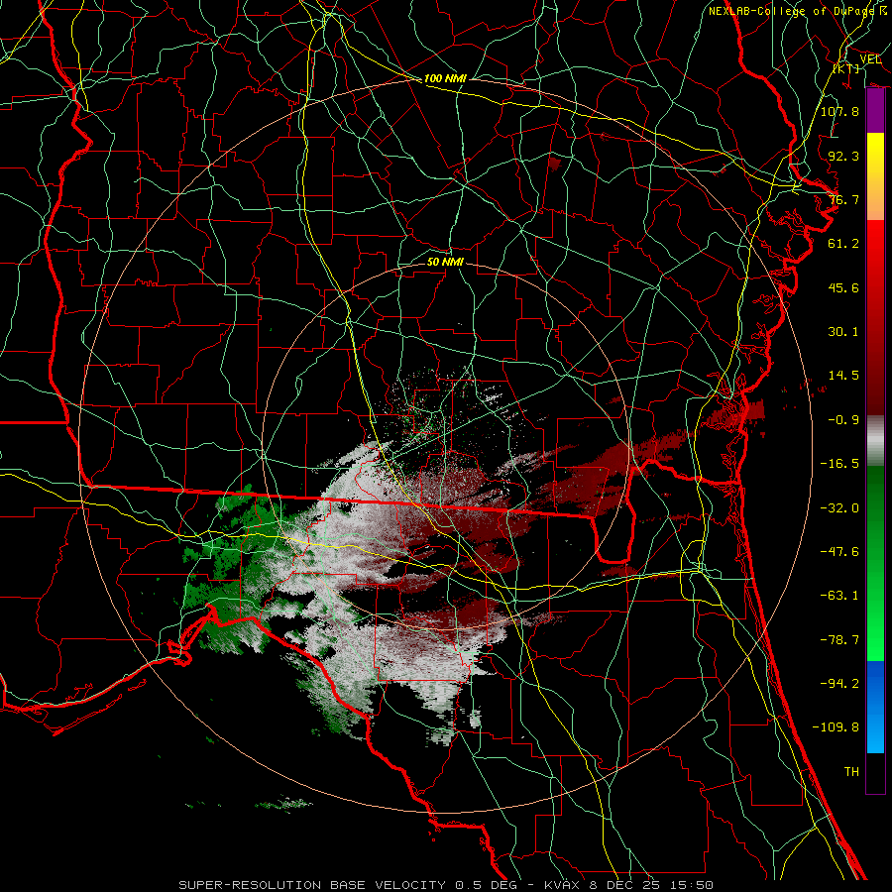Click the 100 NMI range ring label
Screen dimensions: 892x892
point(445,78)
